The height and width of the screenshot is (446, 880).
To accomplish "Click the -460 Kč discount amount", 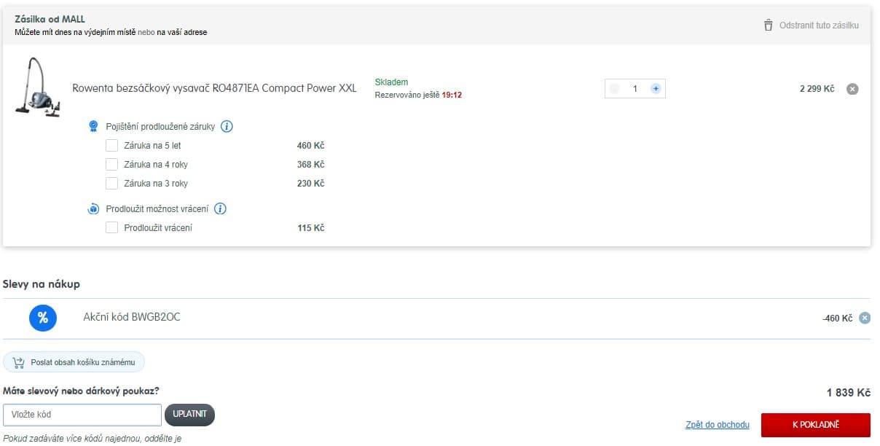I will 837,318.
